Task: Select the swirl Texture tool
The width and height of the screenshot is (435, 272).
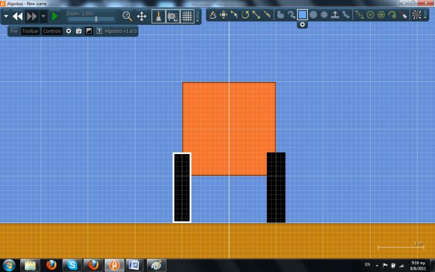Action: [416, 15]
